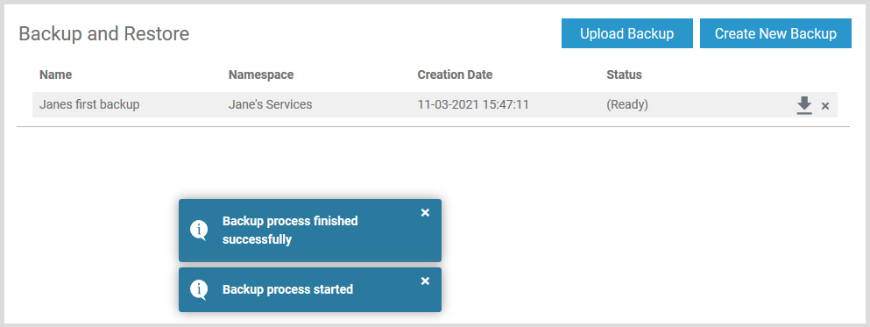Sort by the Namespace column header

click(261, 75)
